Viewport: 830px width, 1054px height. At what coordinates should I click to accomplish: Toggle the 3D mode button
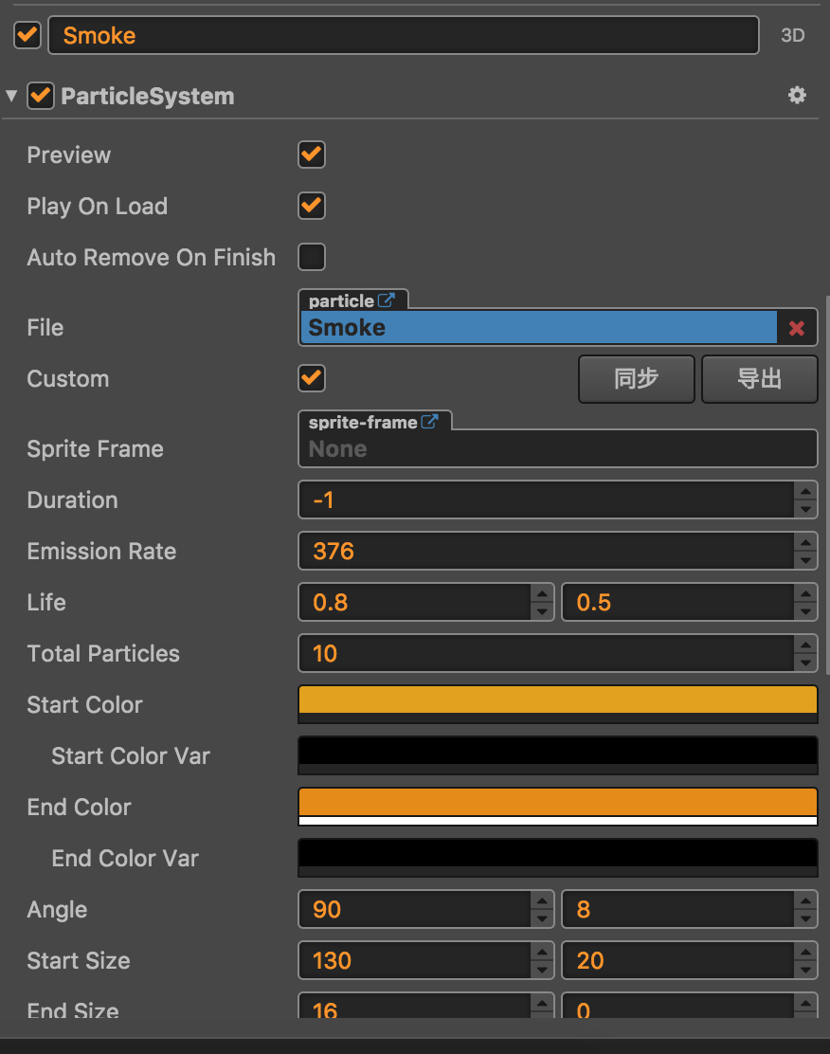(x=792, y=36)
